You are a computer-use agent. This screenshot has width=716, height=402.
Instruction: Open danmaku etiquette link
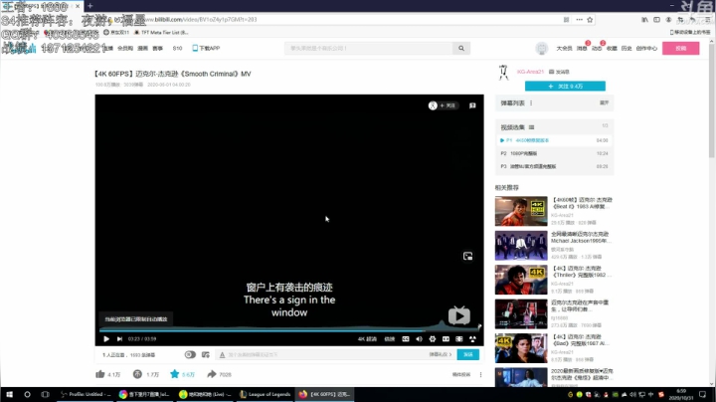point(441,354)
